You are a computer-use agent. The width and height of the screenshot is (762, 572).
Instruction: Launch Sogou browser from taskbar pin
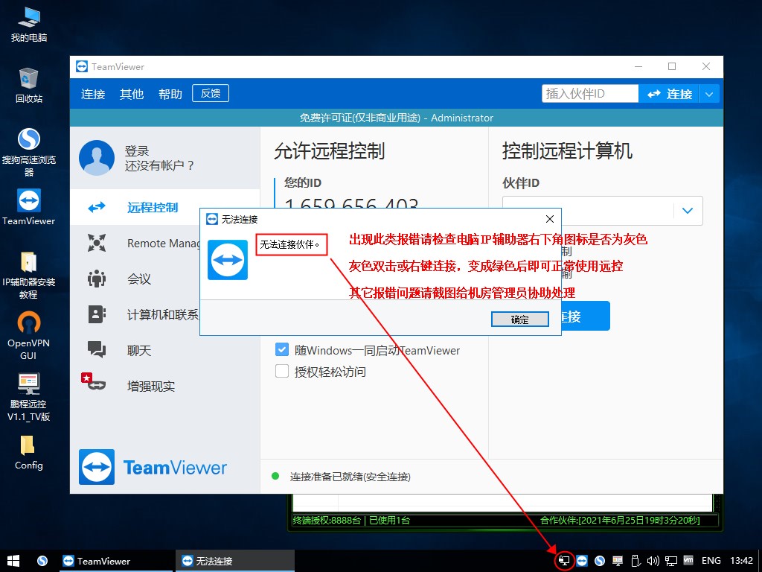click(x=42, y=561)
